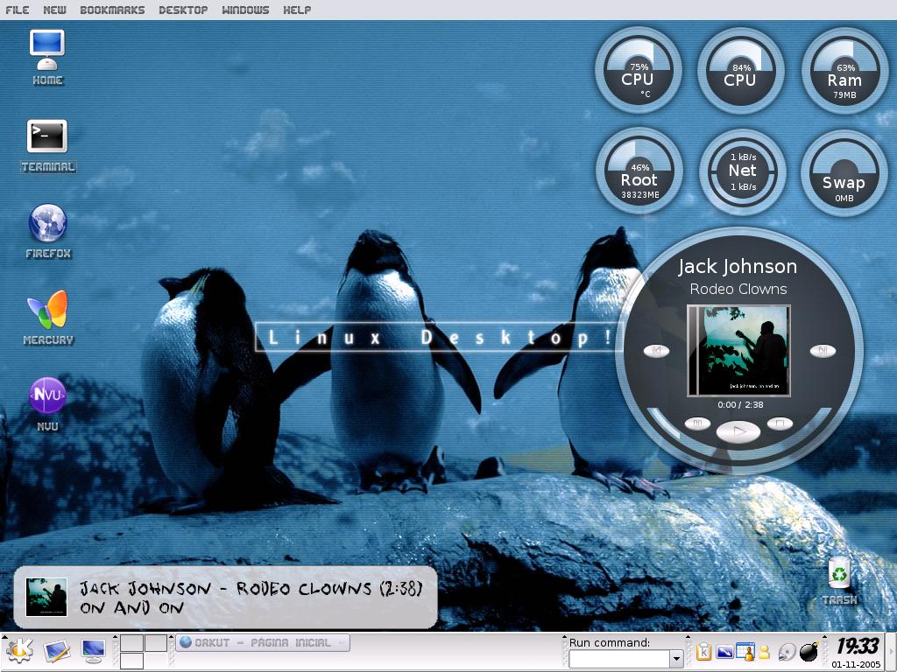897x672 pixels.
Task: Launch the Mercury messenger icon
Action: coord(48,317)
